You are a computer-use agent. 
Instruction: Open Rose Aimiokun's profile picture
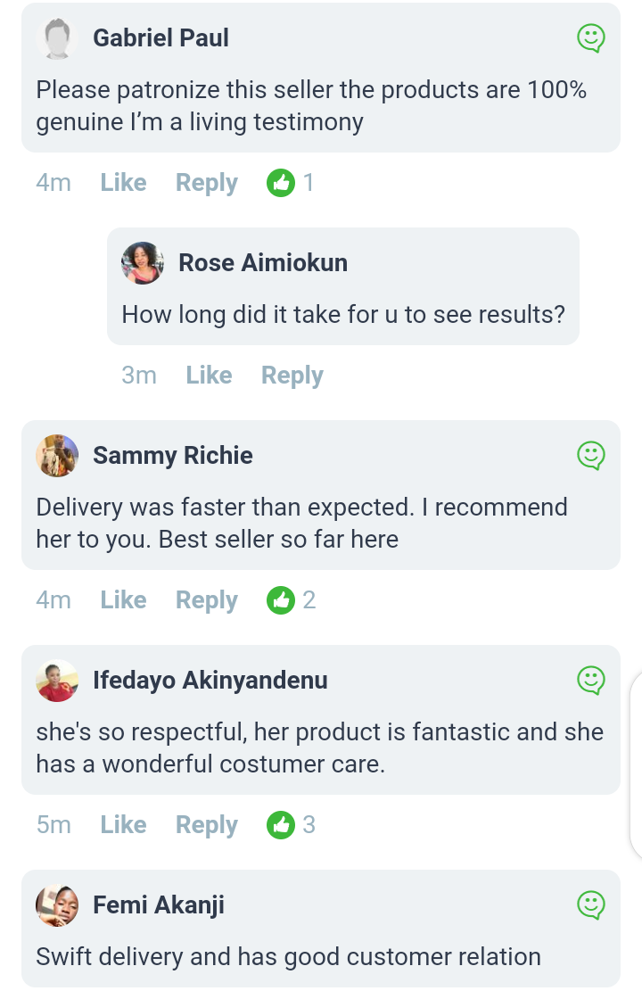pyautogui.click(x=143, y=263)
